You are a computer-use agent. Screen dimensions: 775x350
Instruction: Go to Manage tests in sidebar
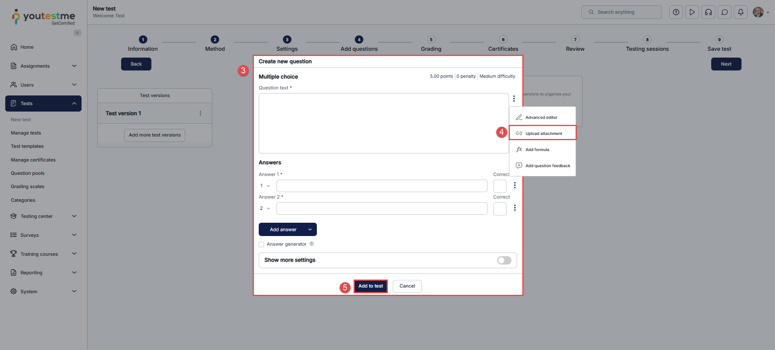click(x=26, y=133)
